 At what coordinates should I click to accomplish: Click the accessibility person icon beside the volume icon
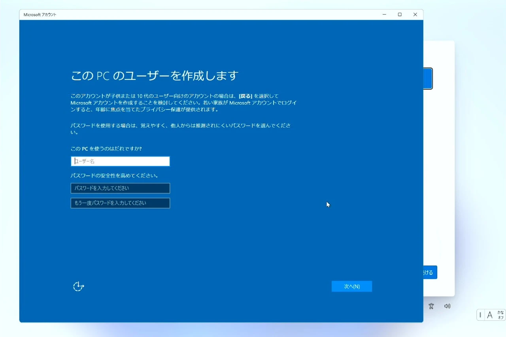coord(431,306)
